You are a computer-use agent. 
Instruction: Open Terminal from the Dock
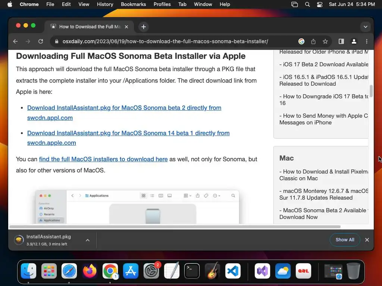[x=192, y=271]
